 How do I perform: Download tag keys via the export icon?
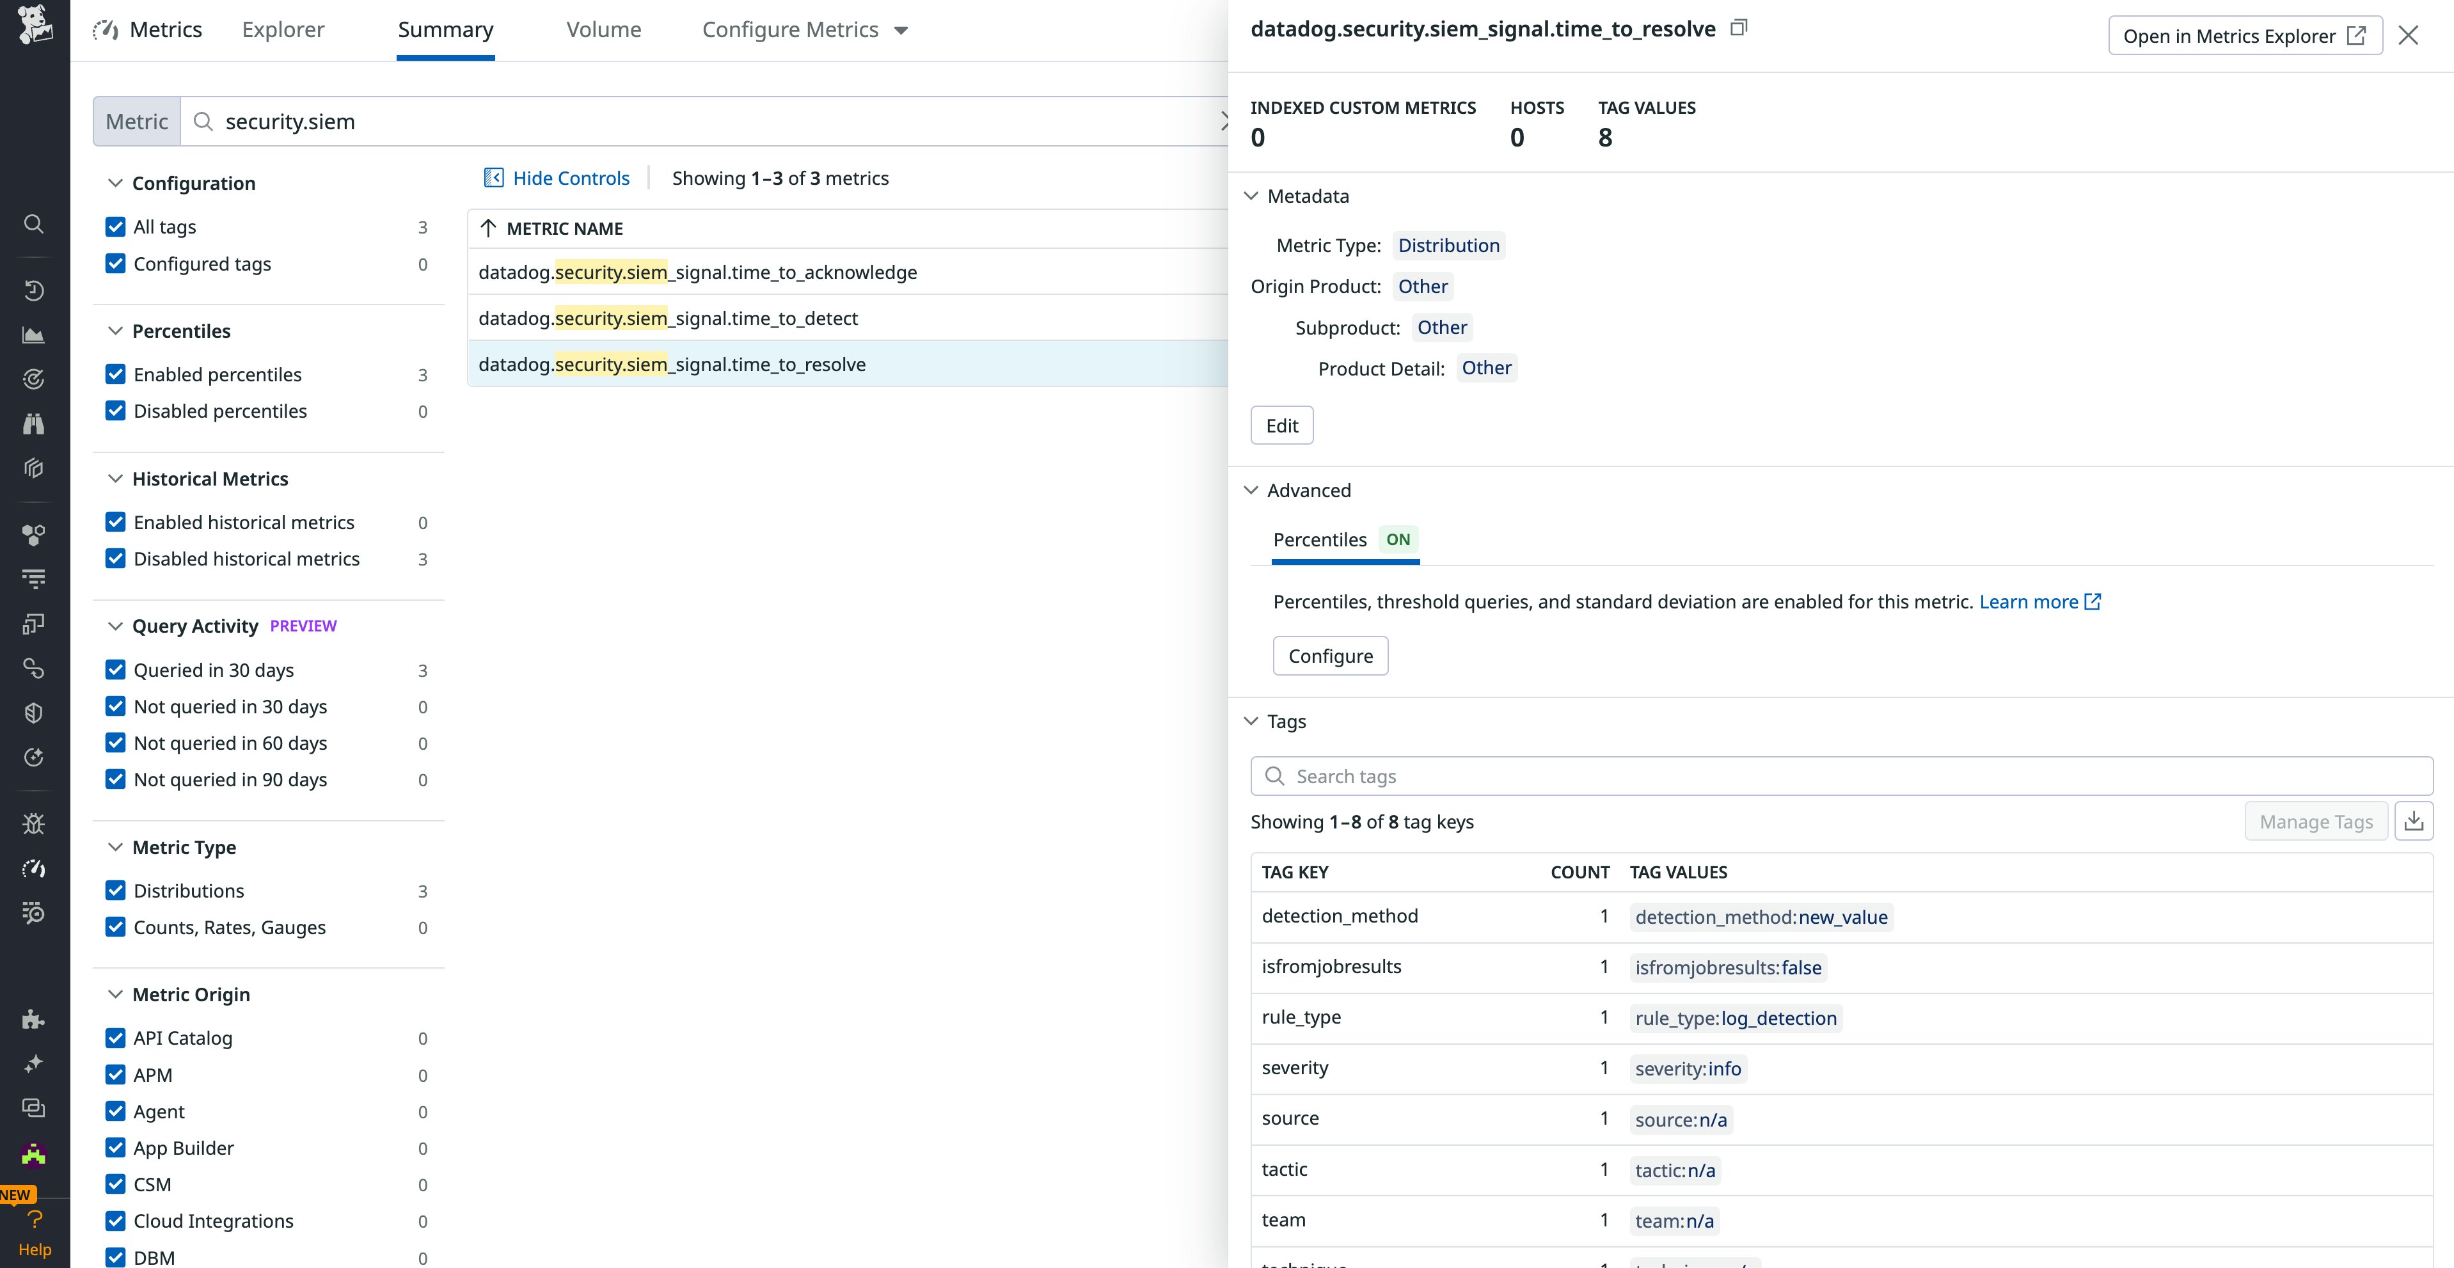(2415, 820)
